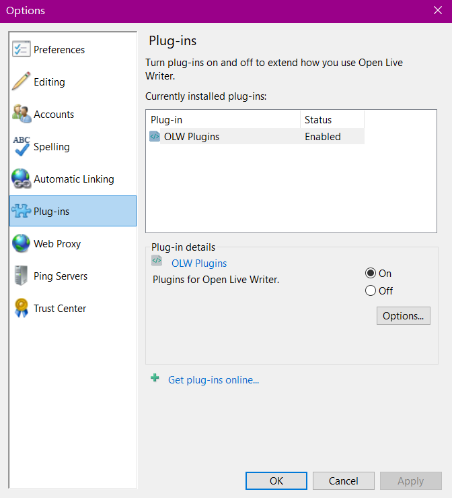Click the Options... button for plug-in

coord(403,315)
